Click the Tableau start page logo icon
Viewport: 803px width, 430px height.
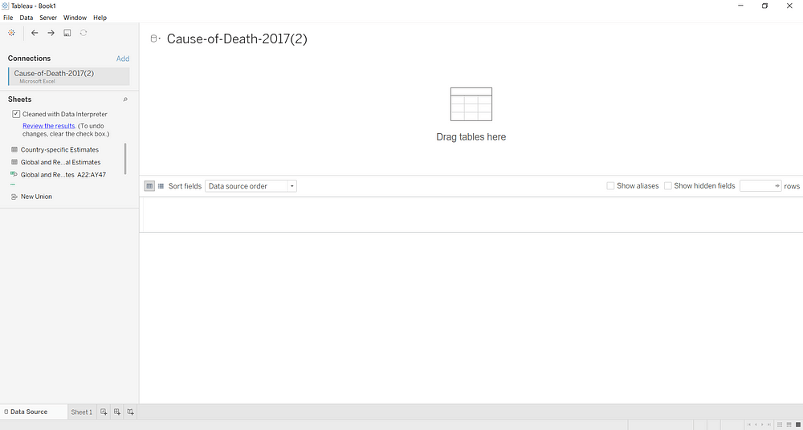pyautogui.click(x=11, y=33)
